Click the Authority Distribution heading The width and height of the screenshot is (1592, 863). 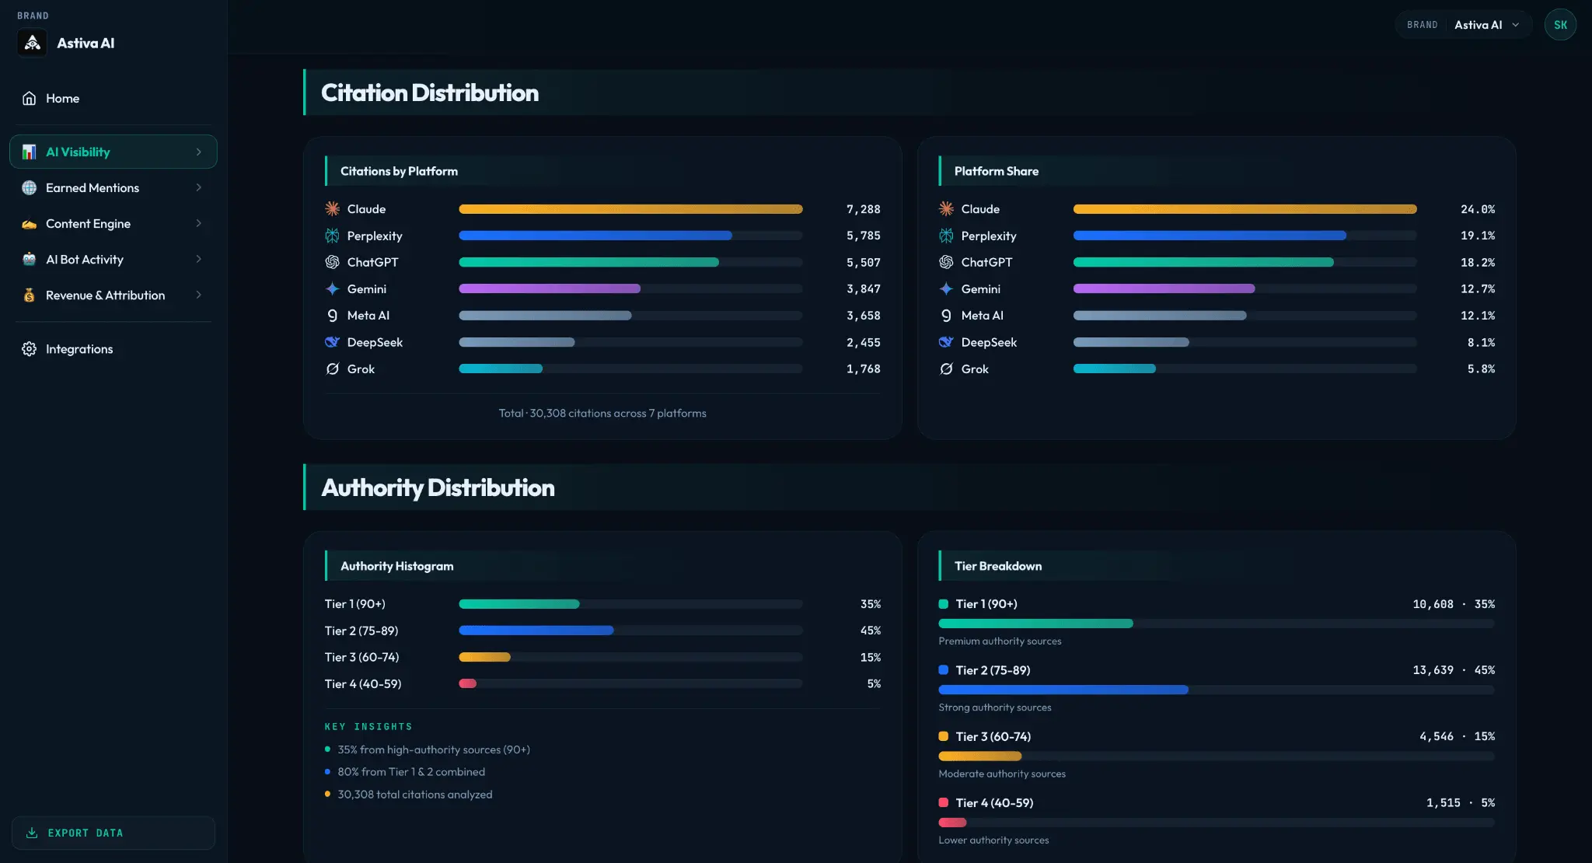[x=438, y=487]
